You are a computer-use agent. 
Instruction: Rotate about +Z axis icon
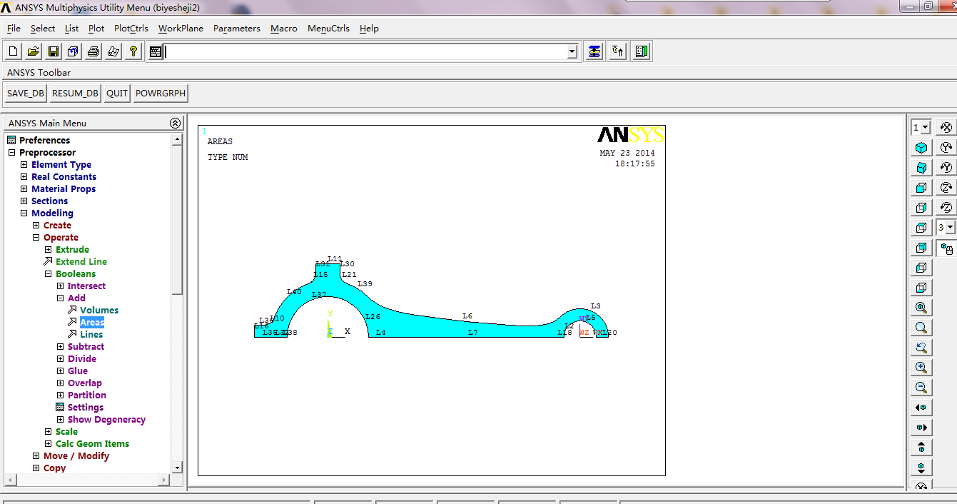click(946, 188)
